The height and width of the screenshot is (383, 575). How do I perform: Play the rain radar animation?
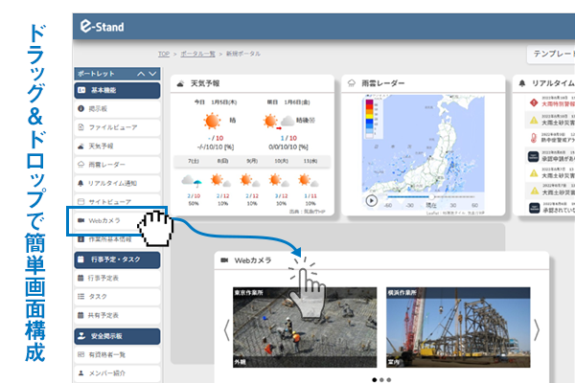(371, 201)
